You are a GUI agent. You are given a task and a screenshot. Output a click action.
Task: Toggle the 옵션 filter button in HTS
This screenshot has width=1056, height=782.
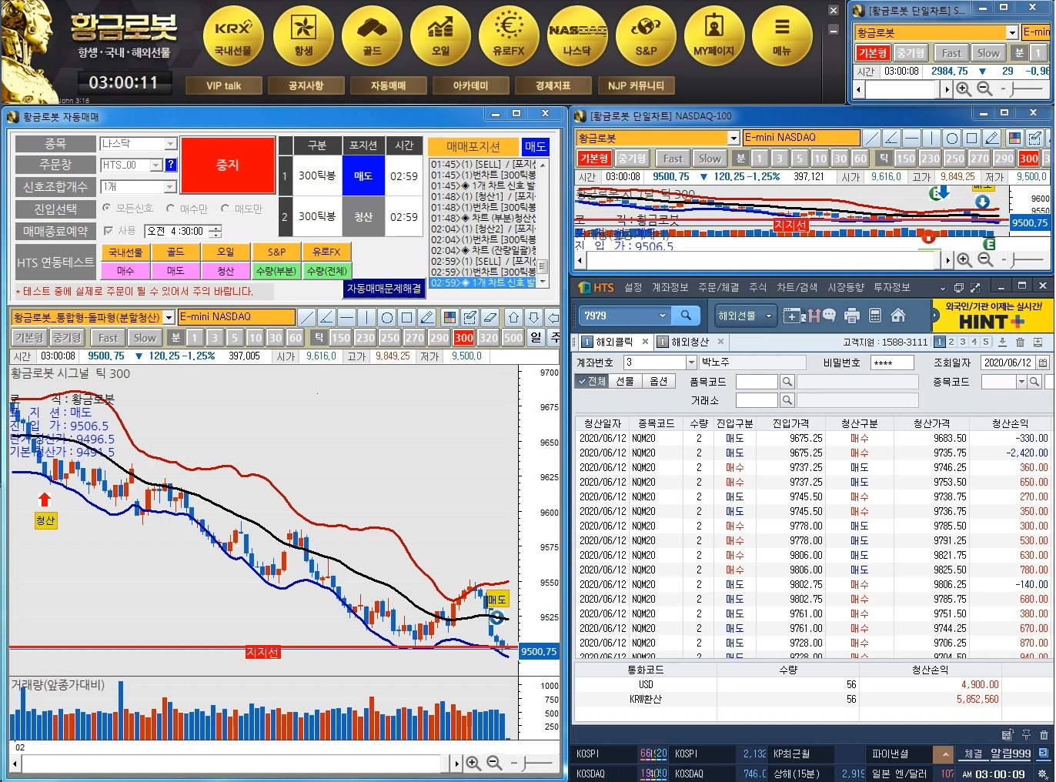[658, 381]
